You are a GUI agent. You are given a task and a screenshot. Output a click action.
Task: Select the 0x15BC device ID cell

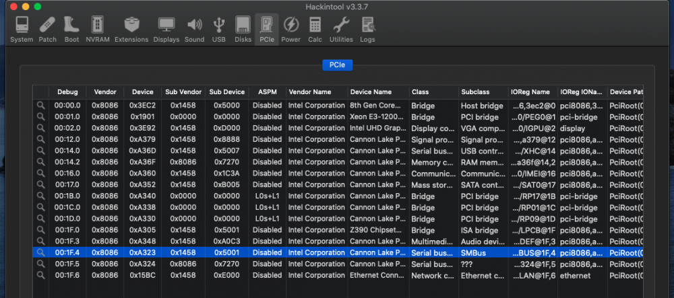point(143,275)
